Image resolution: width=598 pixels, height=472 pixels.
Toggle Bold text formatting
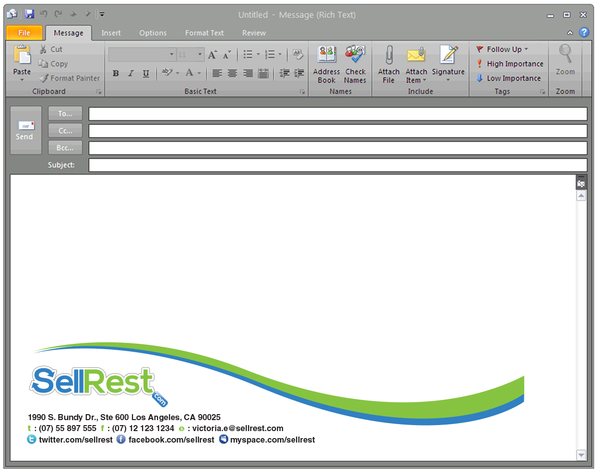click(116, 73)
